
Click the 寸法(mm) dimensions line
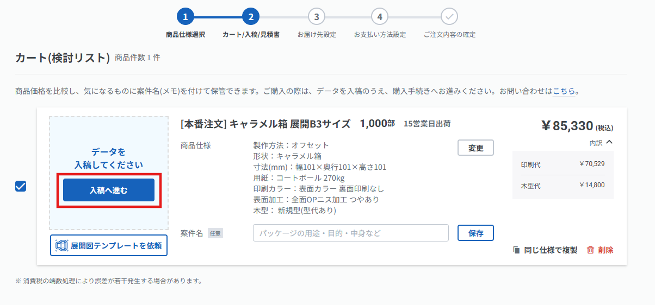(320, 167)
